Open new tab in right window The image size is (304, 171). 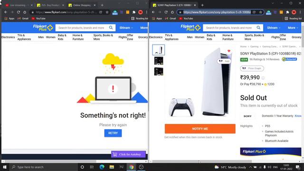point(202,5)
